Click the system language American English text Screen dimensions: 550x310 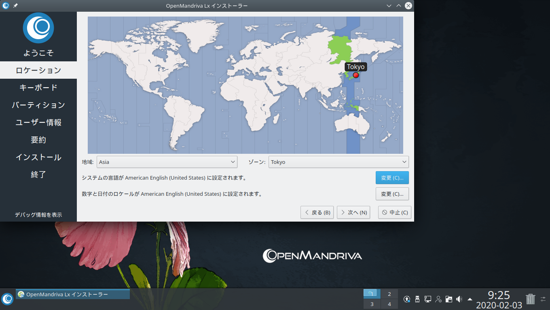point(164,178)
